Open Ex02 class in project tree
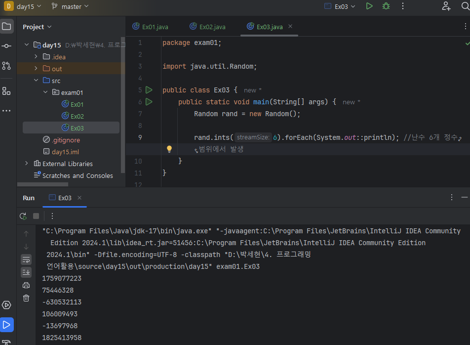Viewport: 470px width, 345px height. [x=77, y=116]
